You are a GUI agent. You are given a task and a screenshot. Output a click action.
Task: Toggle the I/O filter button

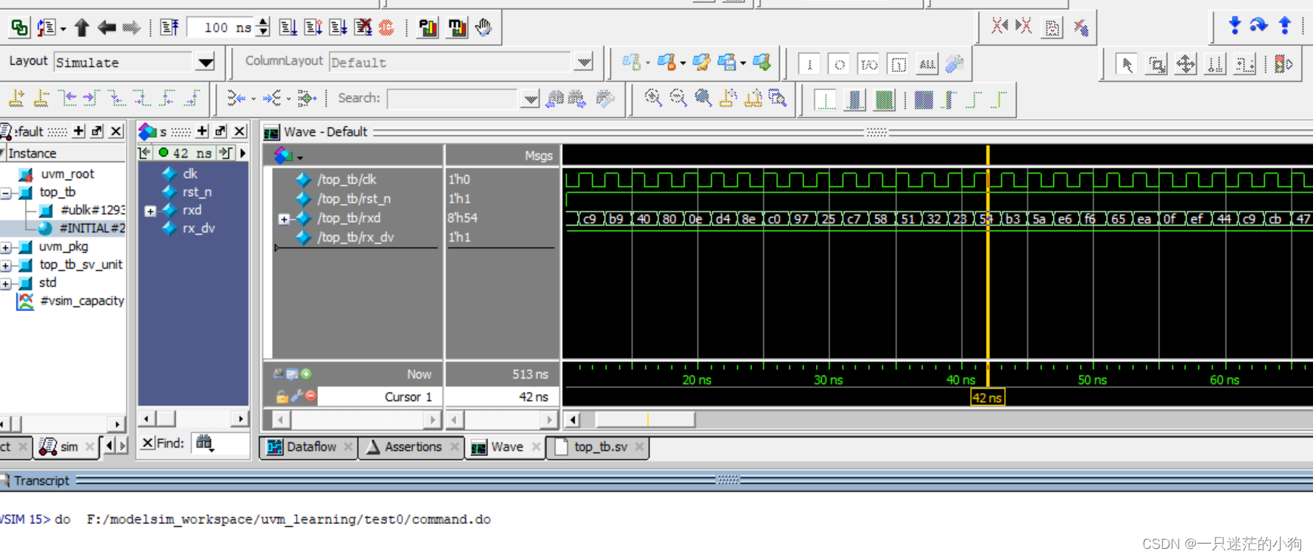point(869,64)
